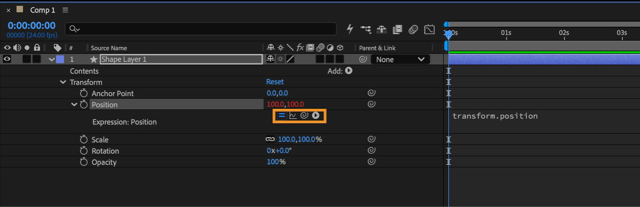The height and width of the screenshot is (207, 640).
Task: Open the expression language menu arrow
Action: coord(315,116)
